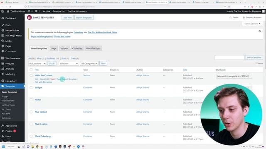The width and height of the screenshot is (266, 149).
Task: Open Popups in the Templates submenu
Action: [x=5, y=96]
